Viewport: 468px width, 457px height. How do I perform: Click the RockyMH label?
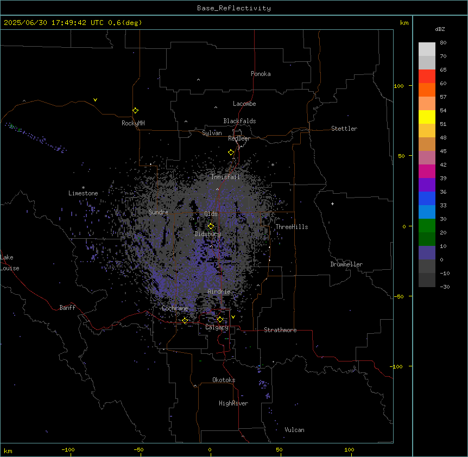coord(133,123)
